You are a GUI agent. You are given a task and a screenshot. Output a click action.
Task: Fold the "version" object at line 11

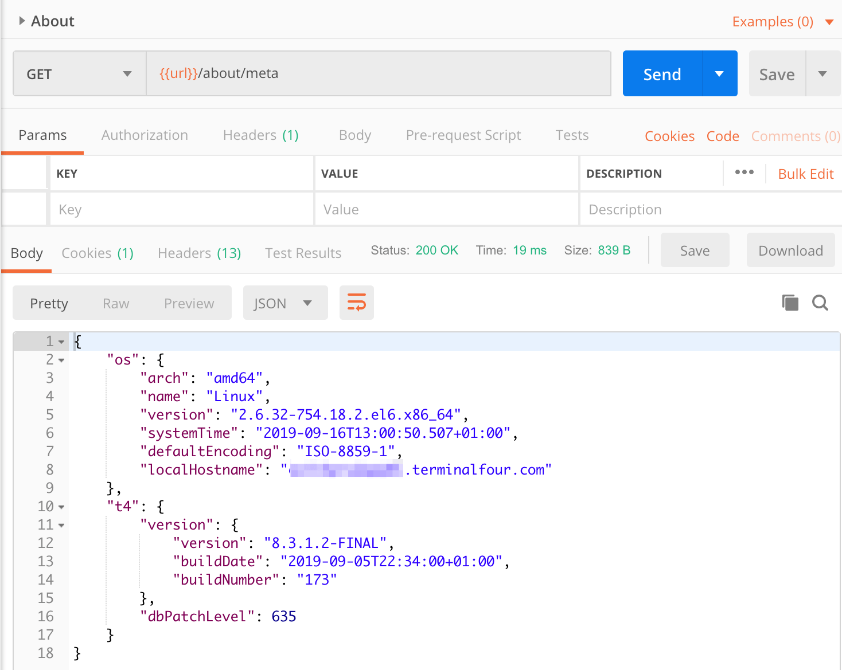pos(61,525)
